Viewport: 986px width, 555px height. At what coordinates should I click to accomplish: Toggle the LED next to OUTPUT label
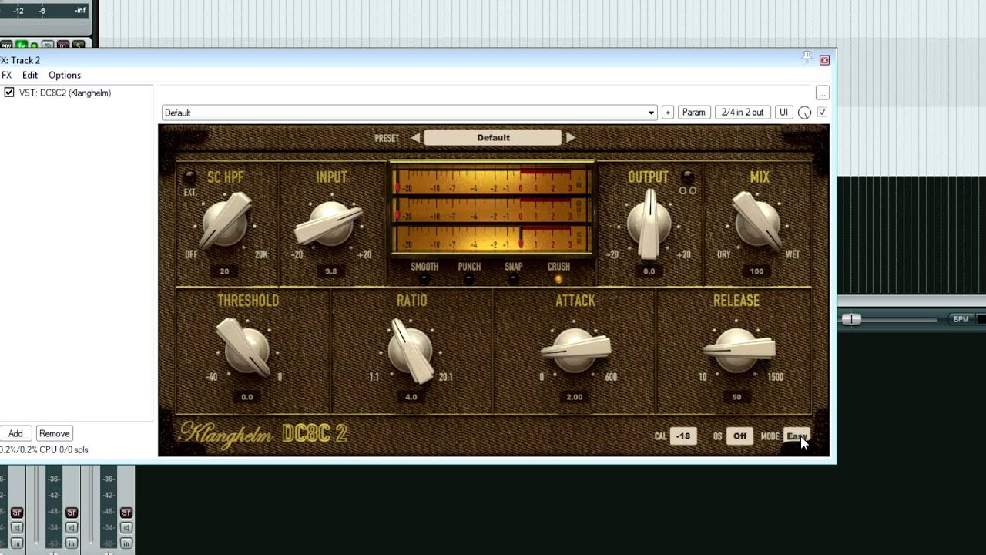(687, 177)
